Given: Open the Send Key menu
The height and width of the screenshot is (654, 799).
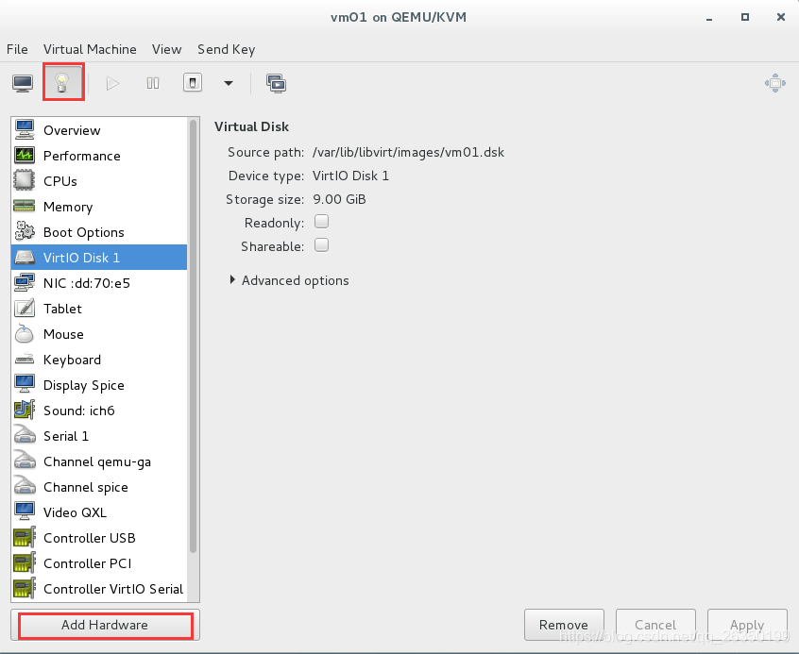Looking at the screenshot, I should [227, 49].
